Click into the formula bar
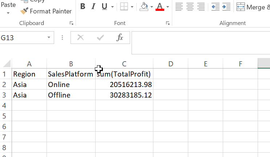 point(201,43)
